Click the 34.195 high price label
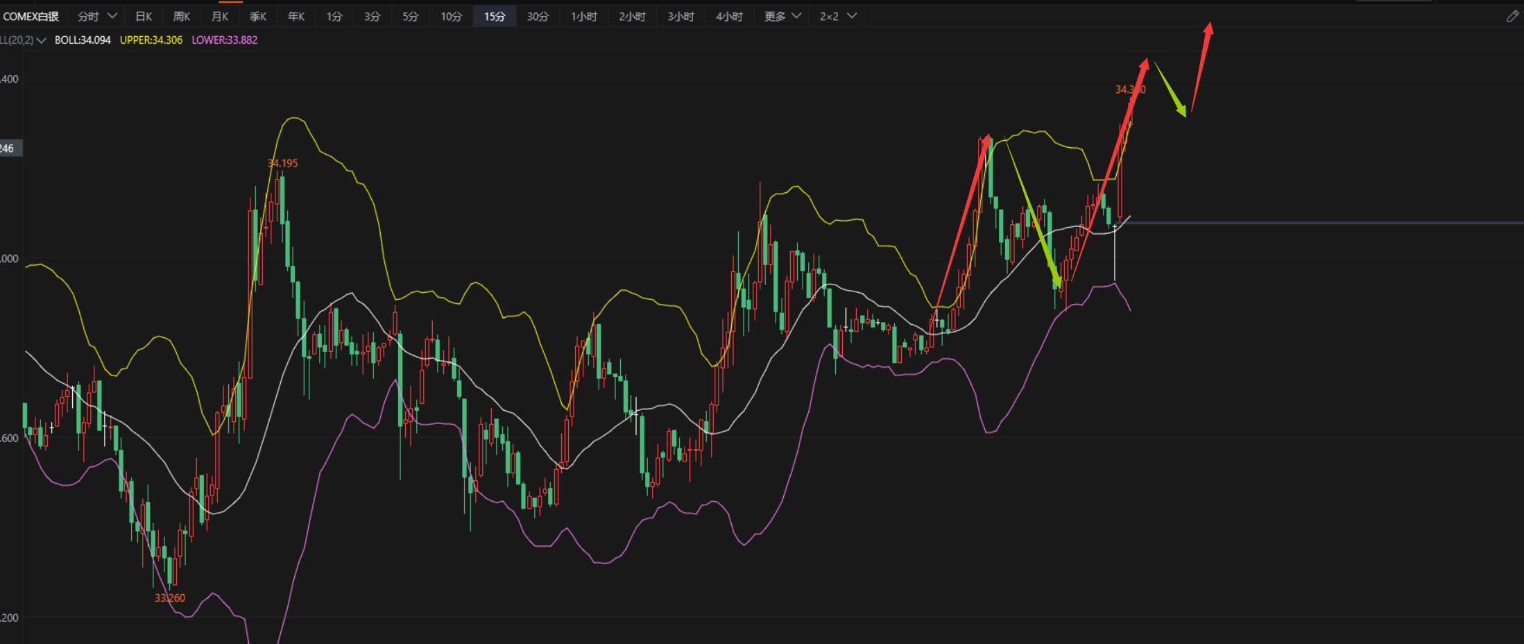1524x644 pixels. 283,163
